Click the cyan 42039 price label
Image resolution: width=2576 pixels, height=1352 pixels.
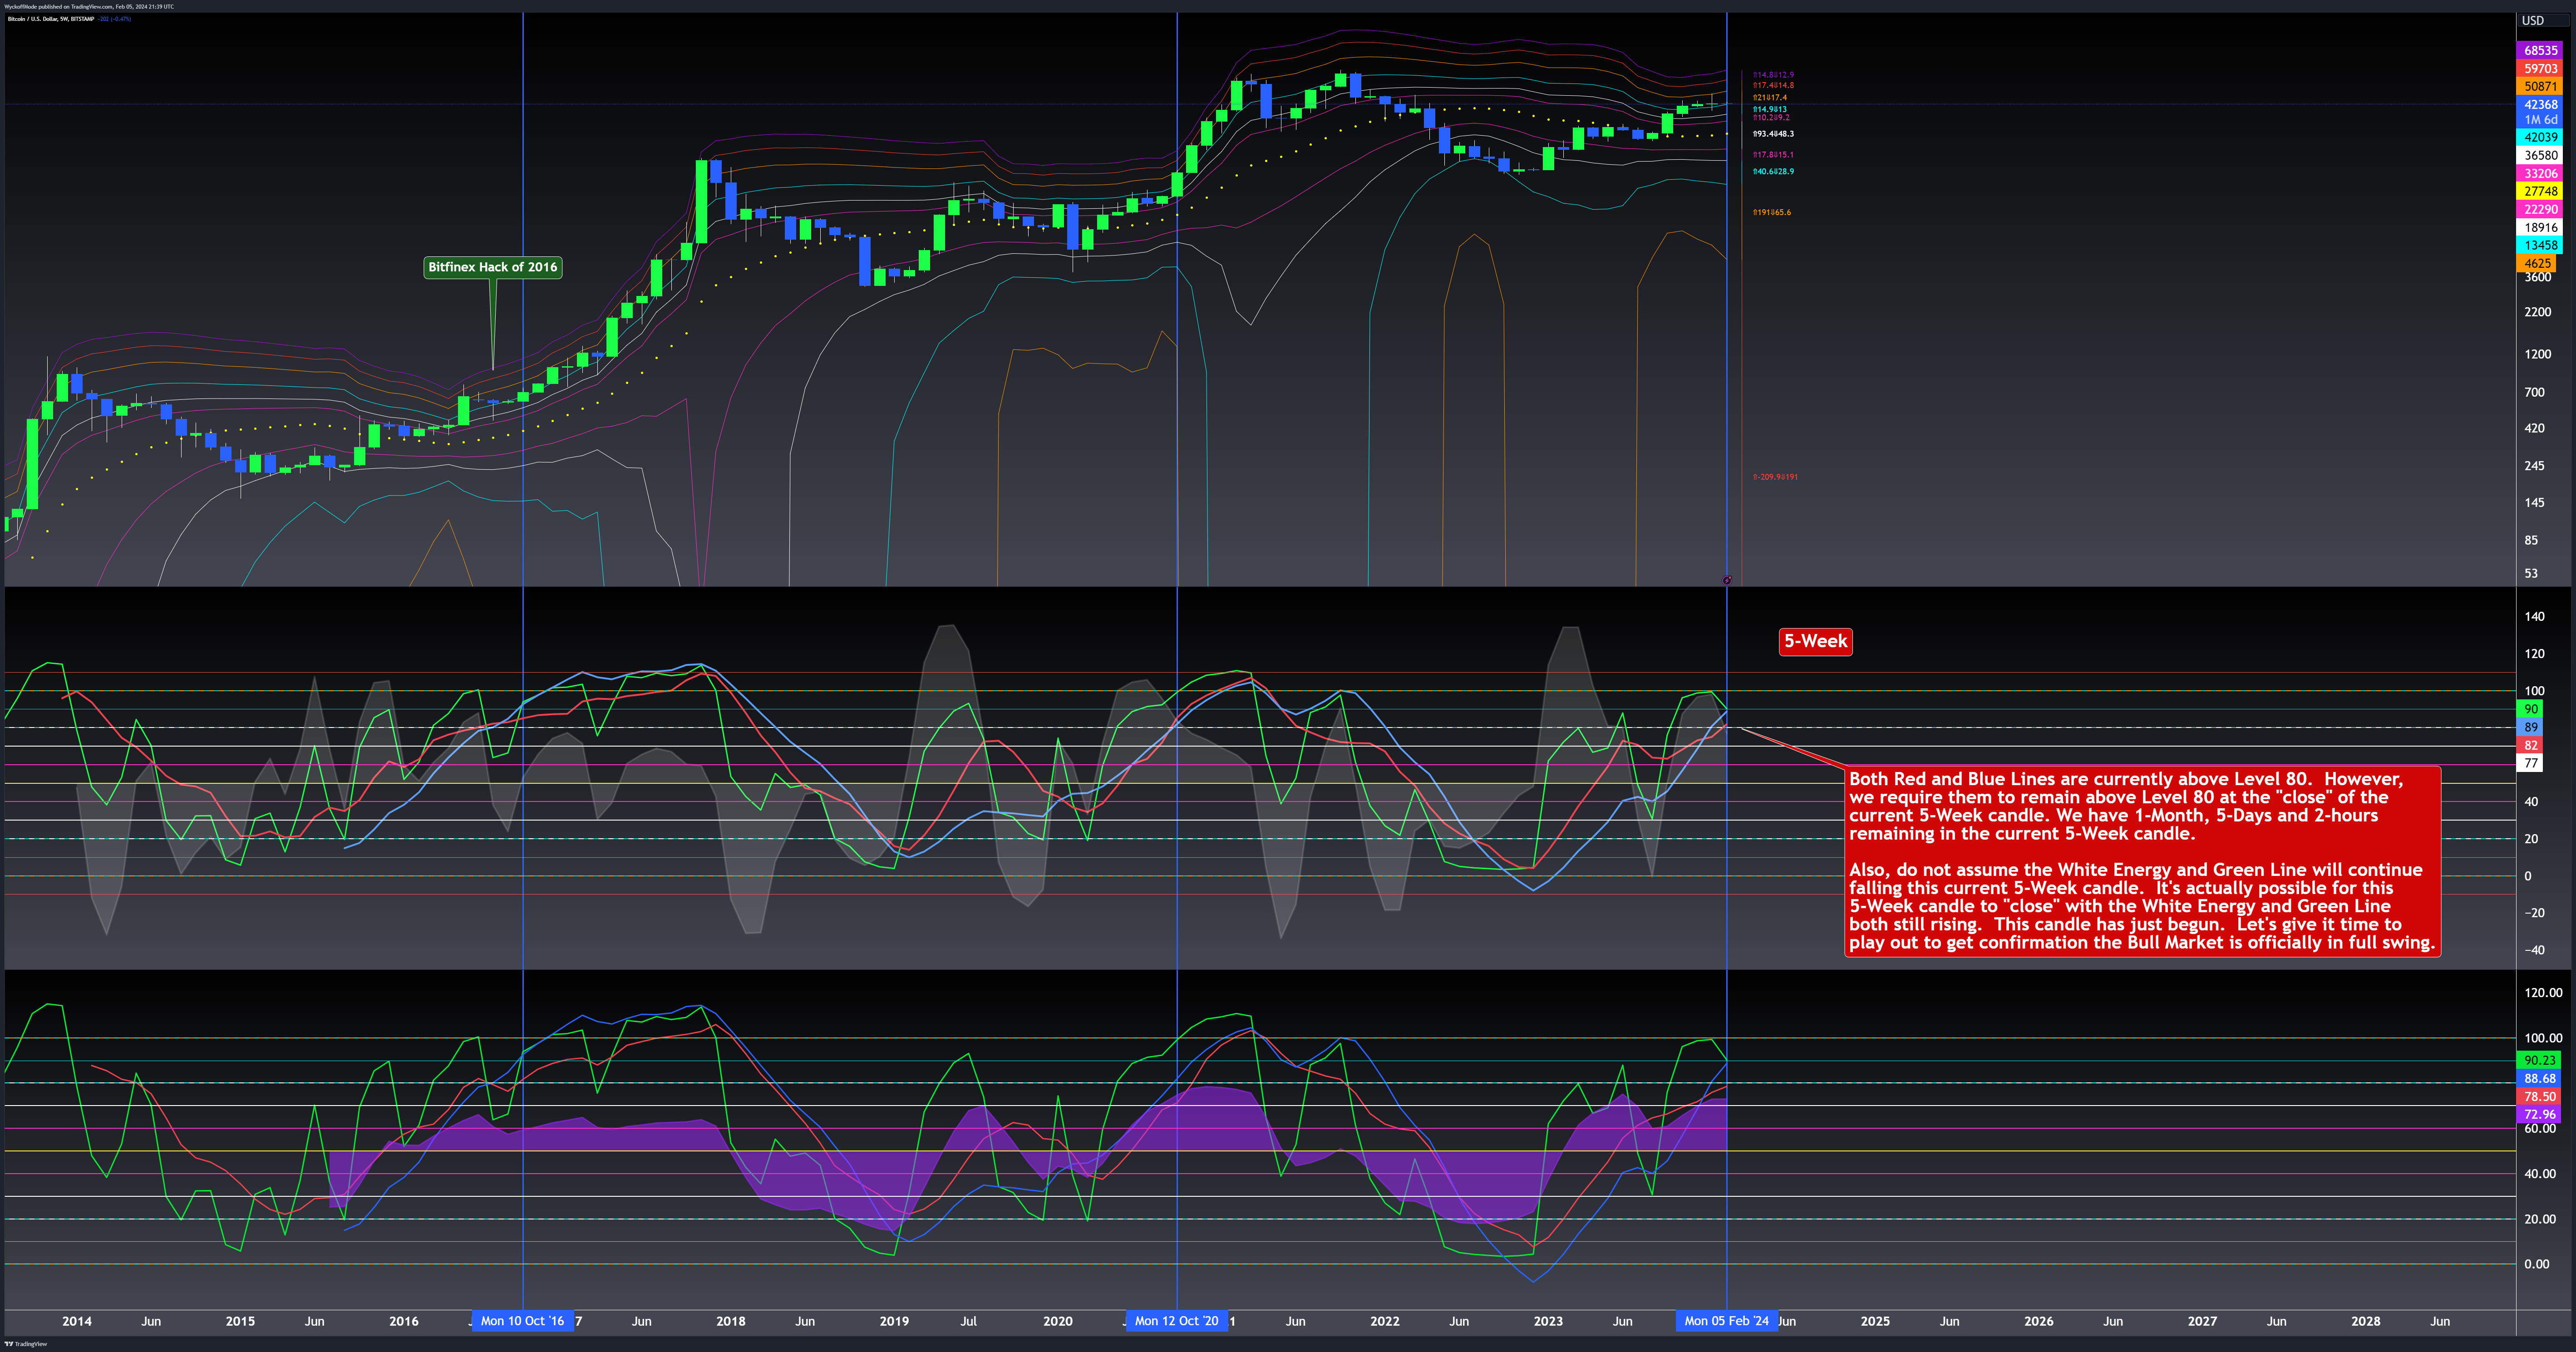[x=2541, y=138]
